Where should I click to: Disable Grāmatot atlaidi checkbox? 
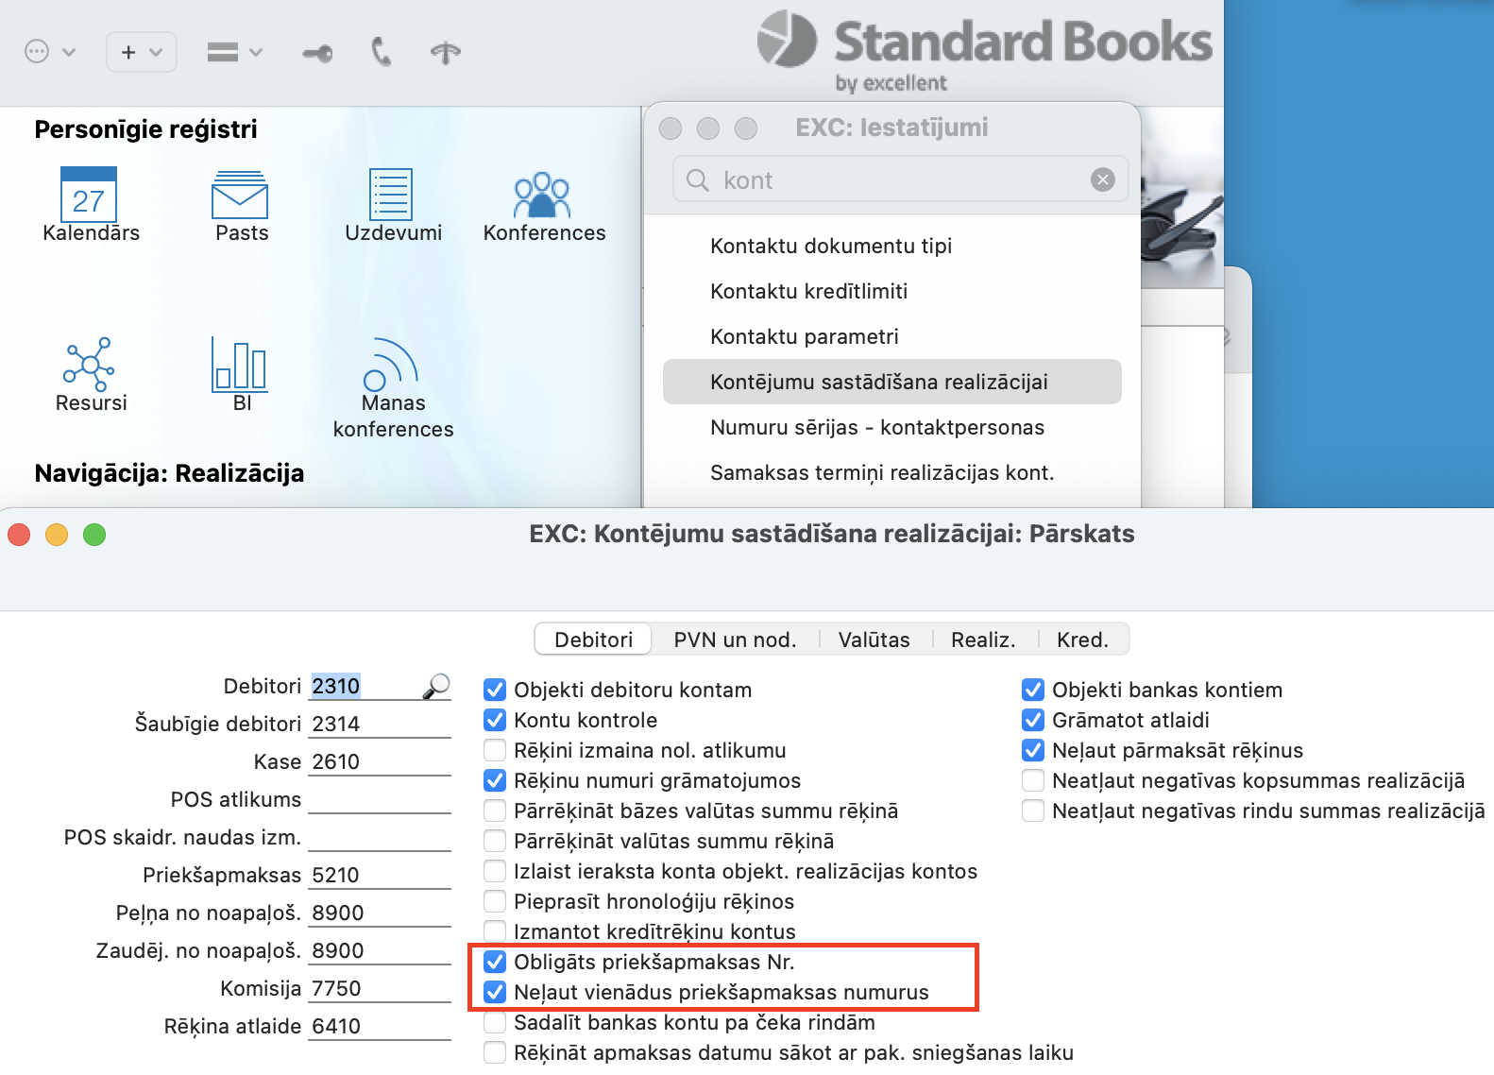(1033, 720)
